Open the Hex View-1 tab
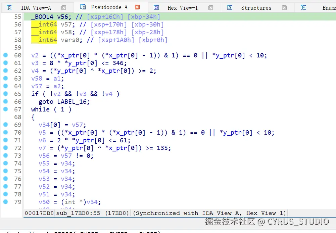 click(x=183, y=8)
